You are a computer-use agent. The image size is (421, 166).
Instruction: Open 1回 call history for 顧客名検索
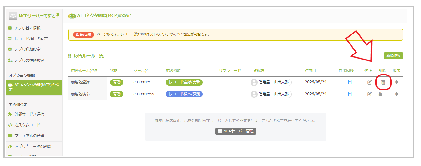click(x=349, y=94)
